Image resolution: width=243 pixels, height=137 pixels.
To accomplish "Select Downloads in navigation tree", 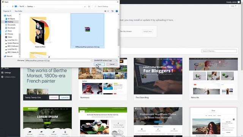I will click(11, 28).
